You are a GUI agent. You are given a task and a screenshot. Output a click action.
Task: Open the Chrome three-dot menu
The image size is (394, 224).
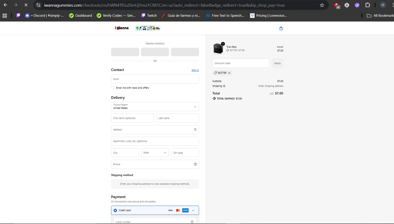[392, 5]
